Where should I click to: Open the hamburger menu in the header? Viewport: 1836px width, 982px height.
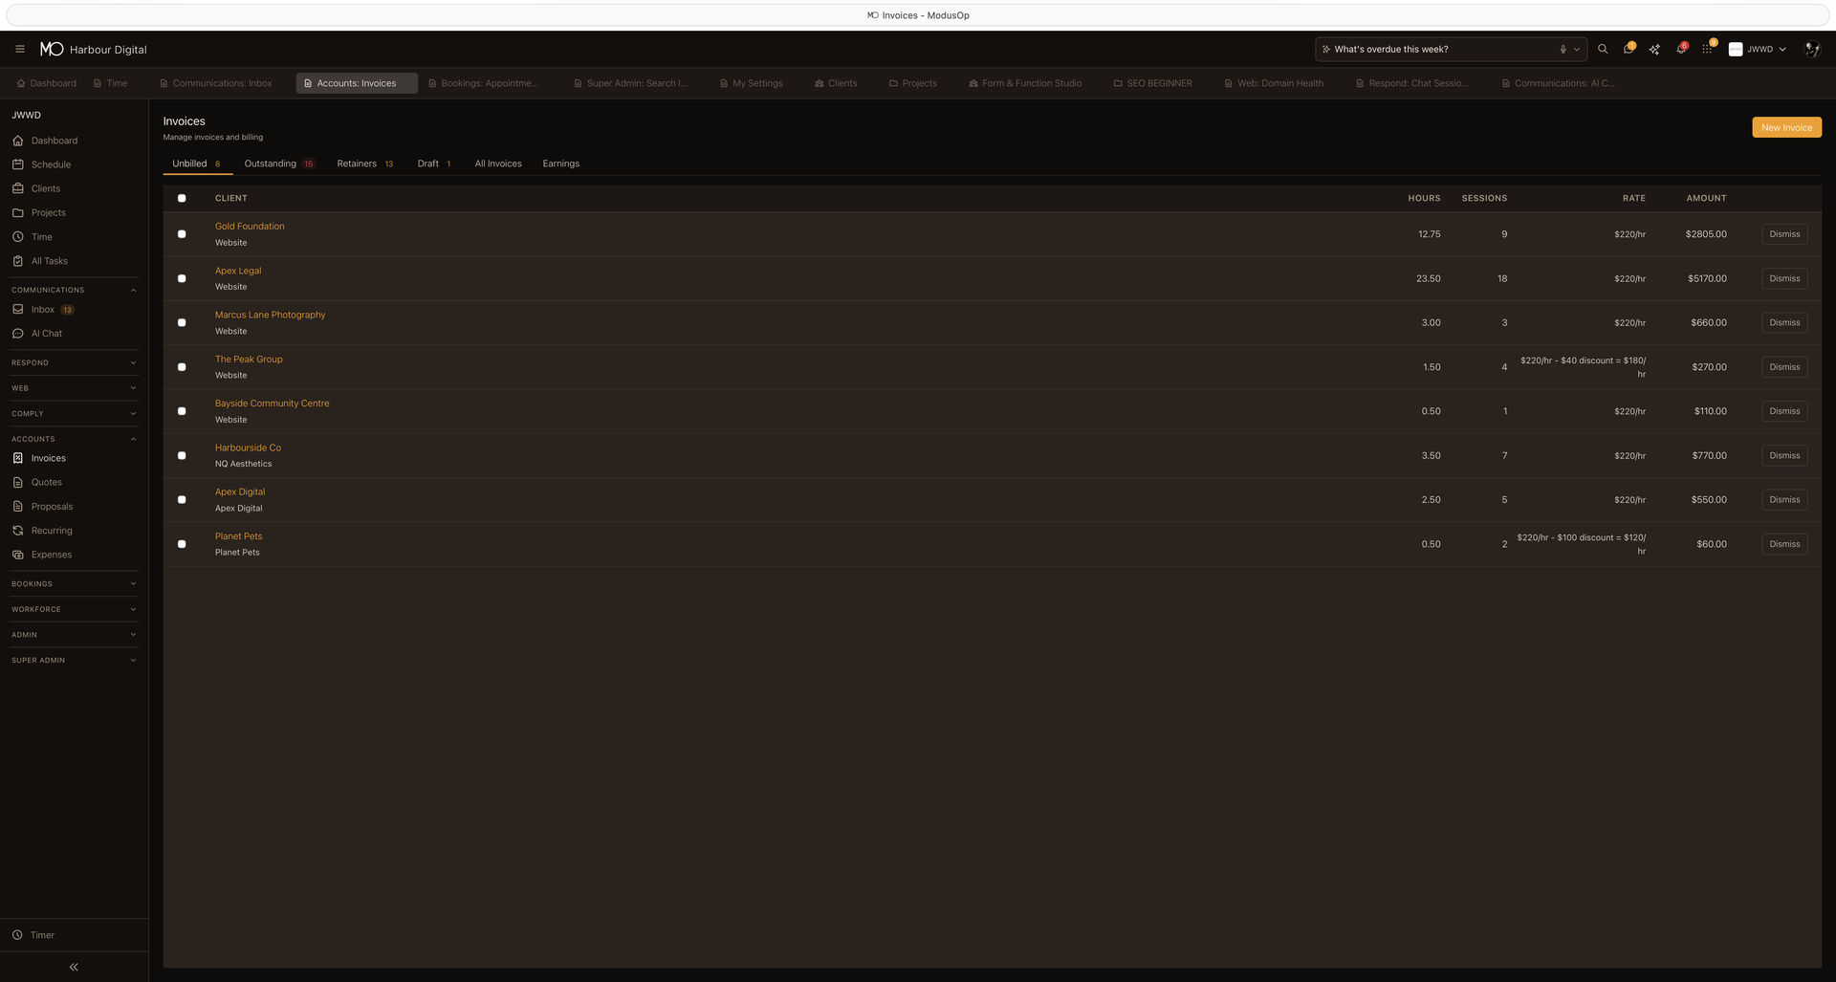pos(20,49)
